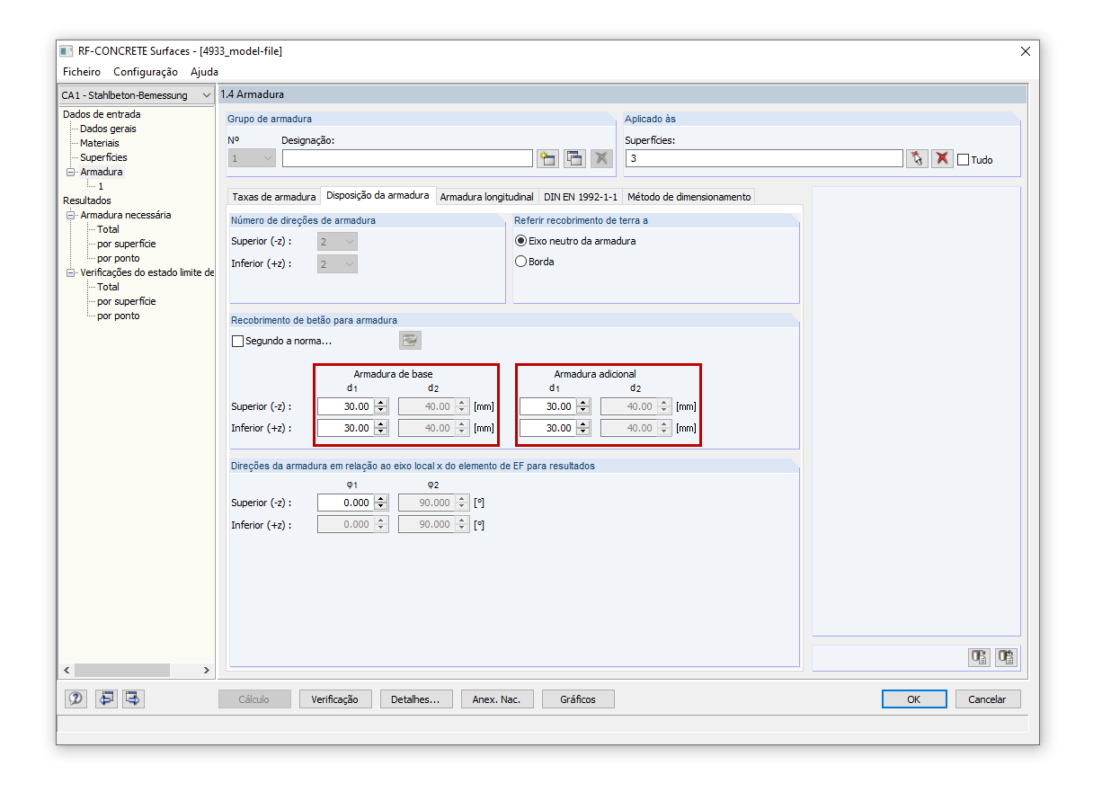Confirm with the OK button

(914, 699)
